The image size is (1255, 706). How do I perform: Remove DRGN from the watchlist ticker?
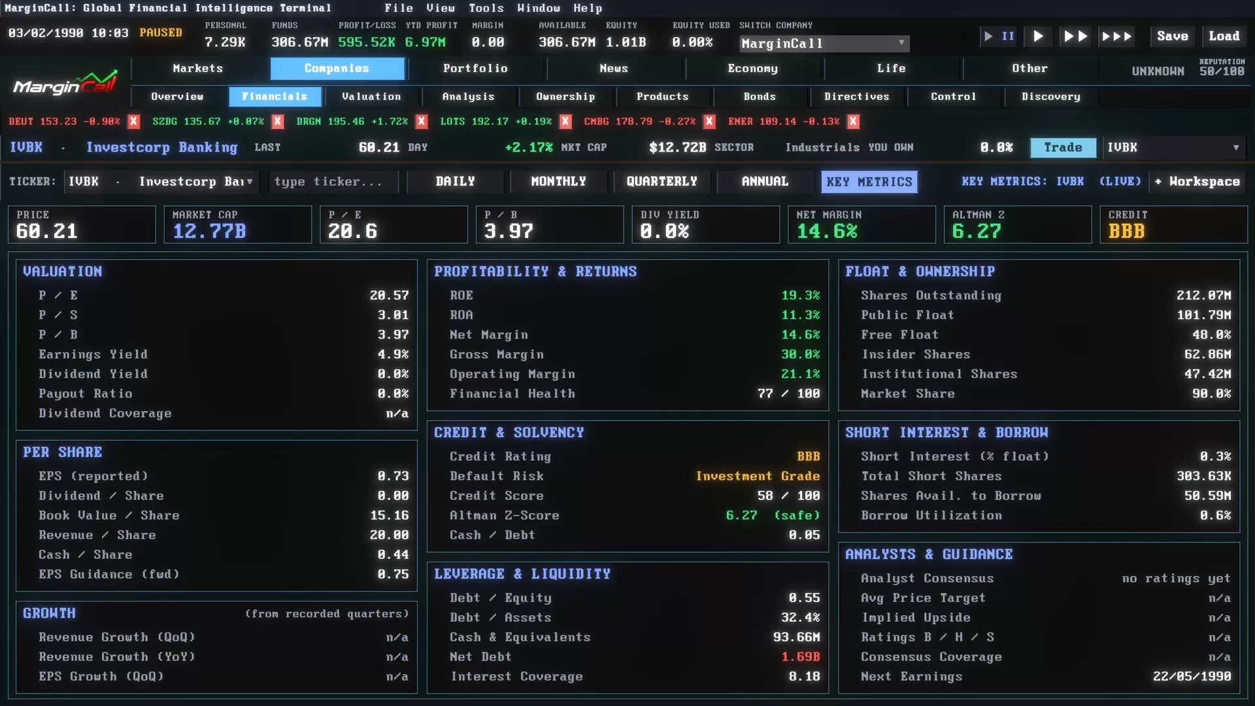click(x=422, y=122)
